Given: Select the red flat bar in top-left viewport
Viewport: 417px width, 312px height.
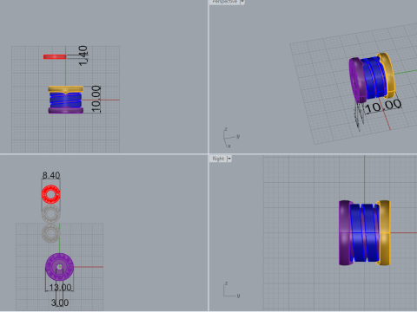Looking at the screenshot, I should (x=55, y=56).
